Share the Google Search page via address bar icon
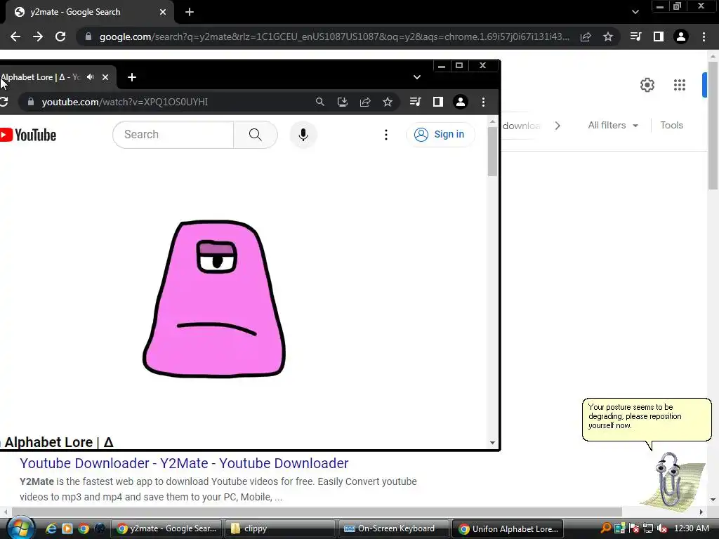The height and width of the screenshot is (539, 719). (586, 36)
